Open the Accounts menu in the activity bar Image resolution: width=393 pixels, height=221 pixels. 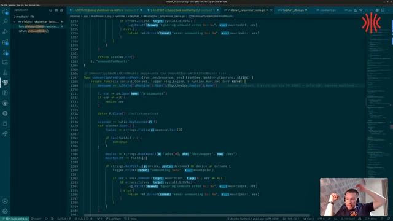pyautogui.click(x=5, y=201)
